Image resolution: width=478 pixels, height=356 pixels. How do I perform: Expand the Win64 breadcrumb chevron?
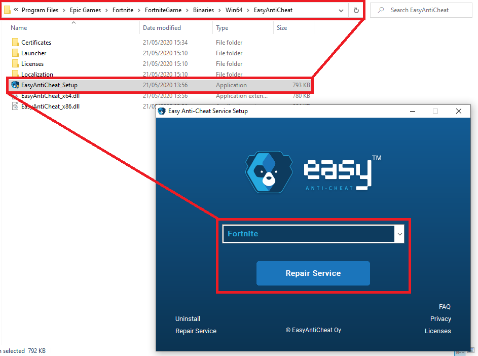click(x=248, y=10)
